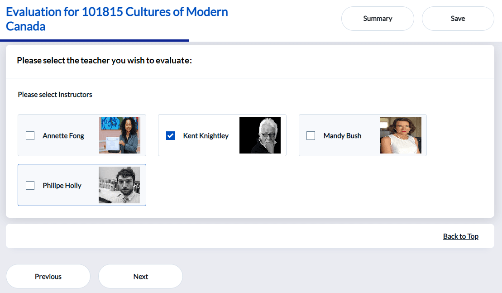
Task: Tick the Annette Fong checkbox
Action: click(x=30, y=135)
